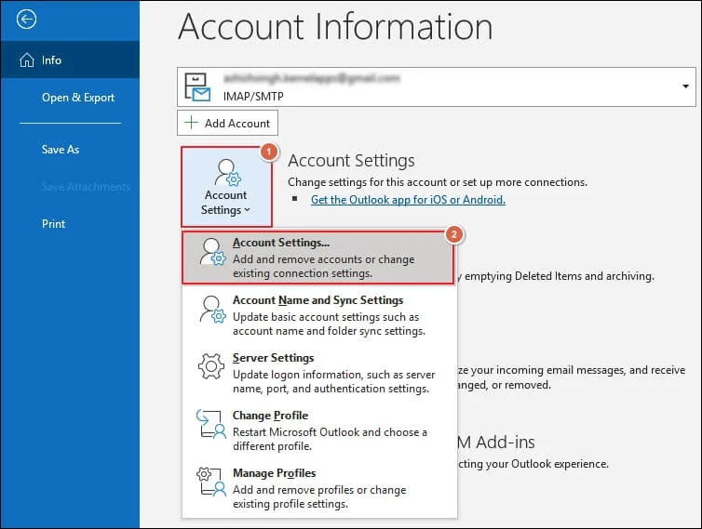Open the Info tab in sidebar
702x529 pixels.
(70, 60)
